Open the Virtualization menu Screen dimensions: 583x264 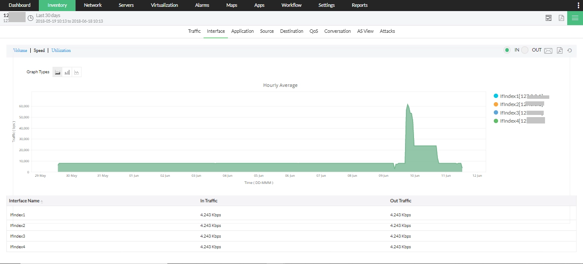[x=164, y=5]
